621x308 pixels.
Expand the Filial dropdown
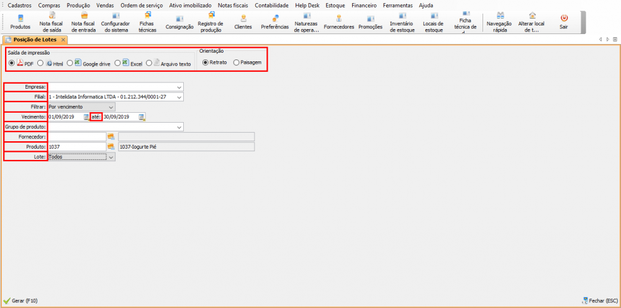coord(179,97)
